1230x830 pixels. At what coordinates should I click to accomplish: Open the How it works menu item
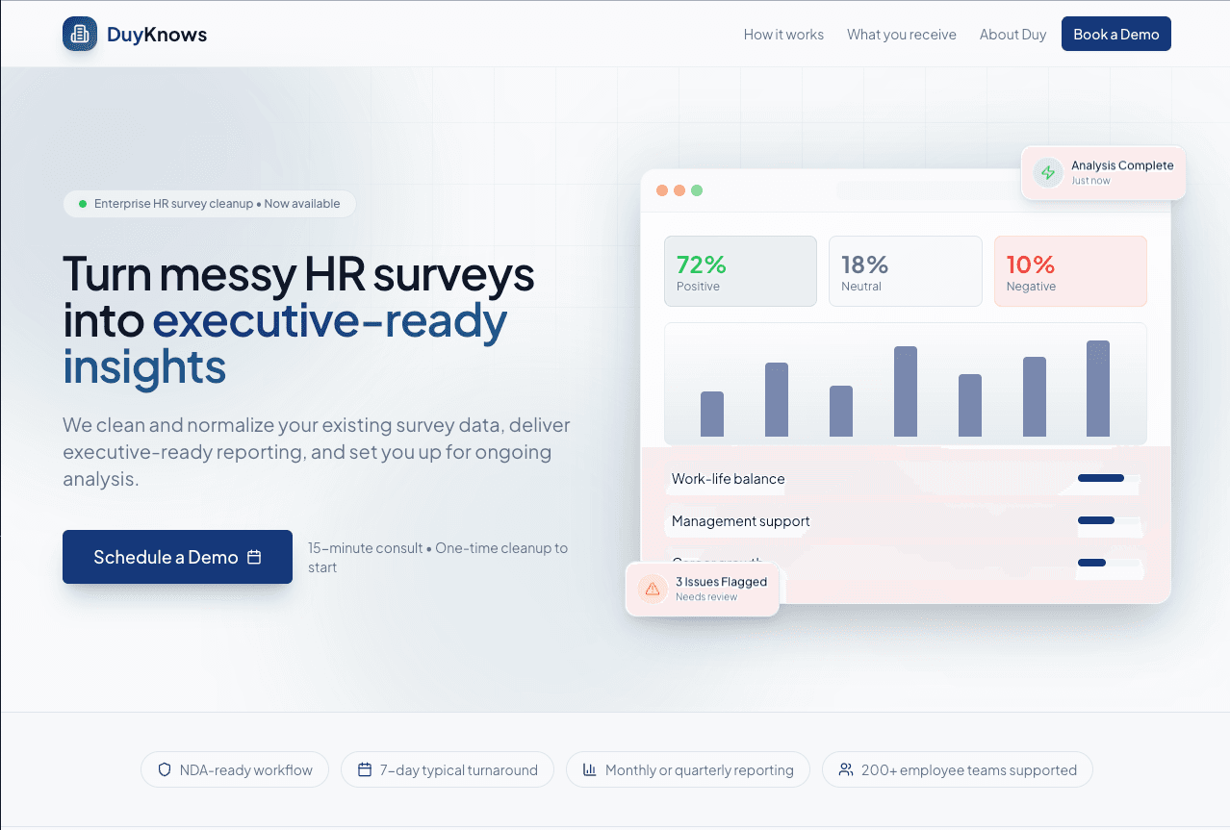click(x=783, y=34)
